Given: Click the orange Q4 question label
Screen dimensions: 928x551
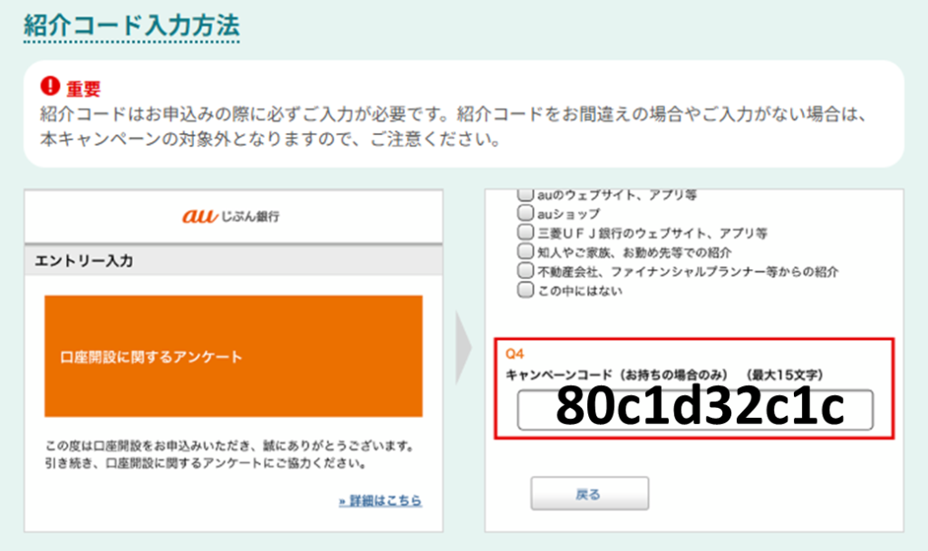Looking at the screenshot, I should (x=514, y=353).
